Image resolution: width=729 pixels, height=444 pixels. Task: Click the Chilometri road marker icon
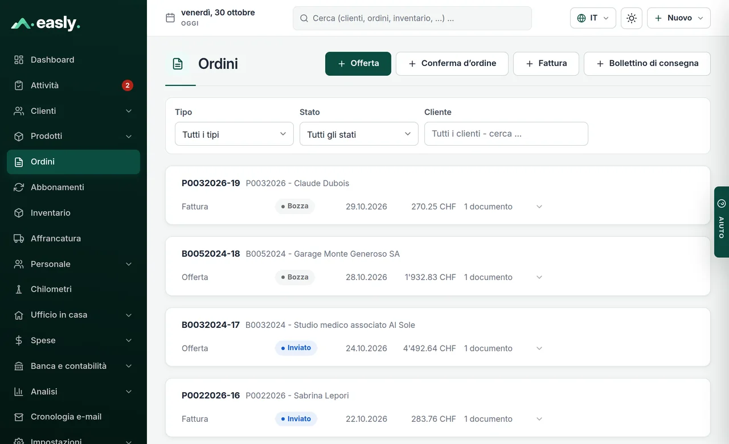point(19,289)
